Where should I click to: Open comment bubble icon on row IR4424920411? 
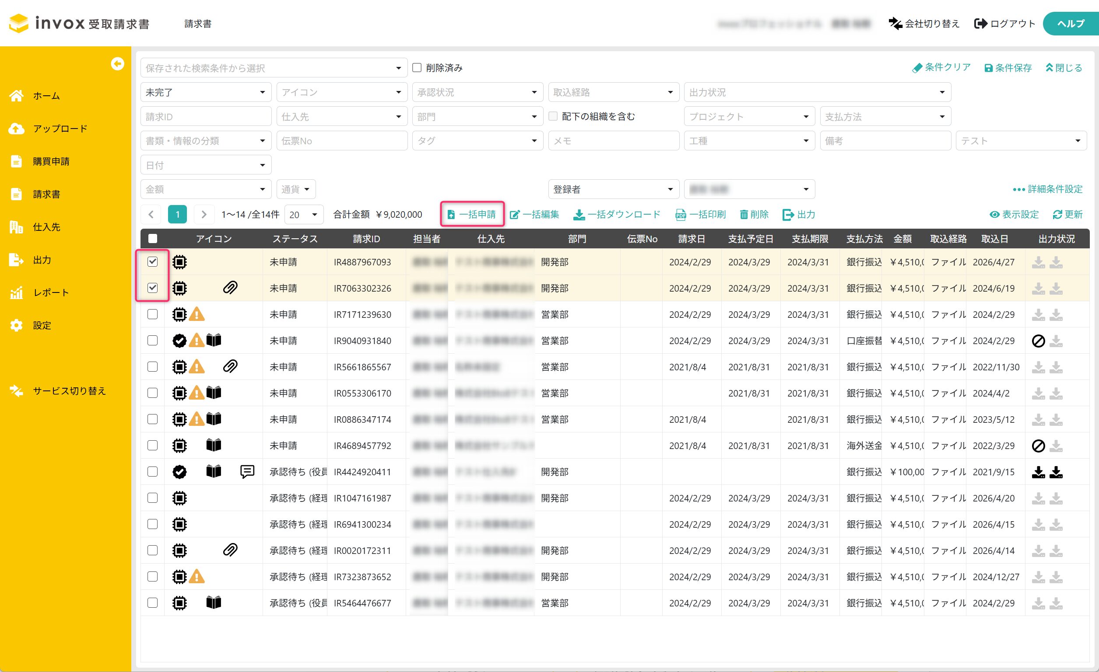click(247, 471)
